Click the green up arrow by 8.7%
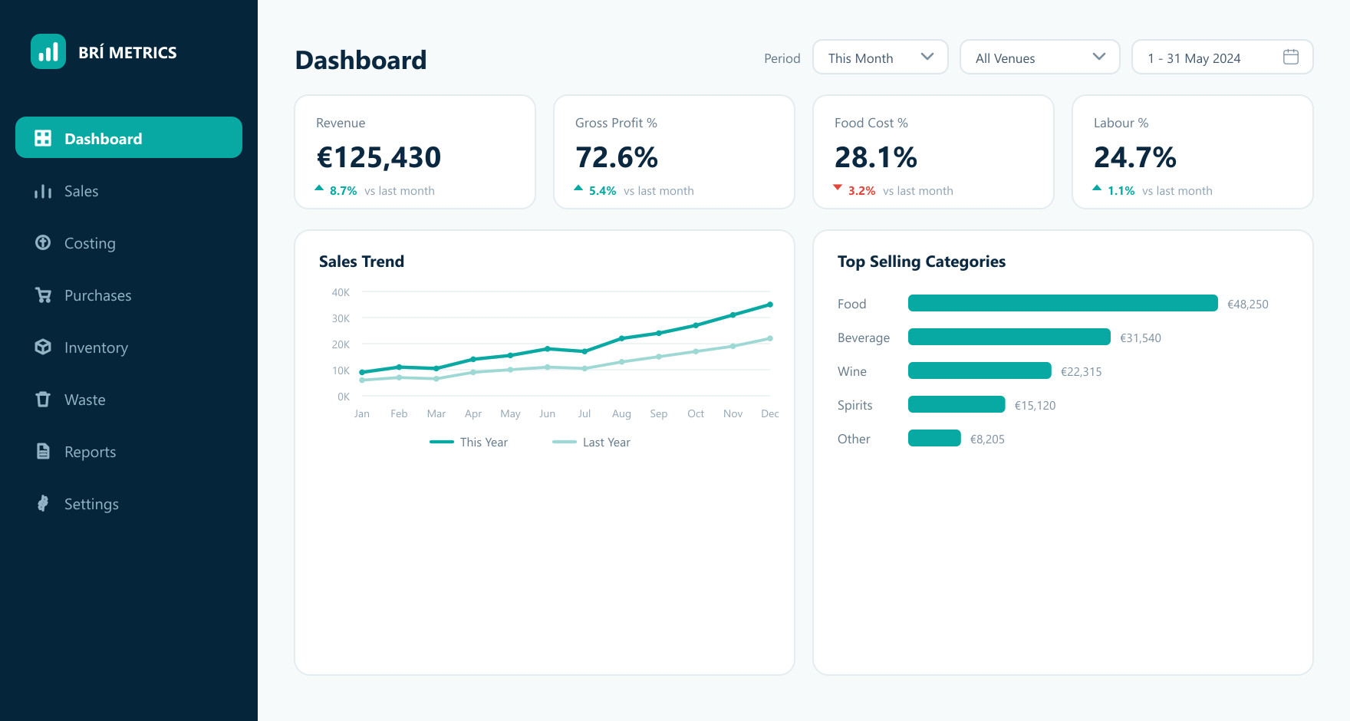This screenshot has width=1350, height=721. click(319, 187)
